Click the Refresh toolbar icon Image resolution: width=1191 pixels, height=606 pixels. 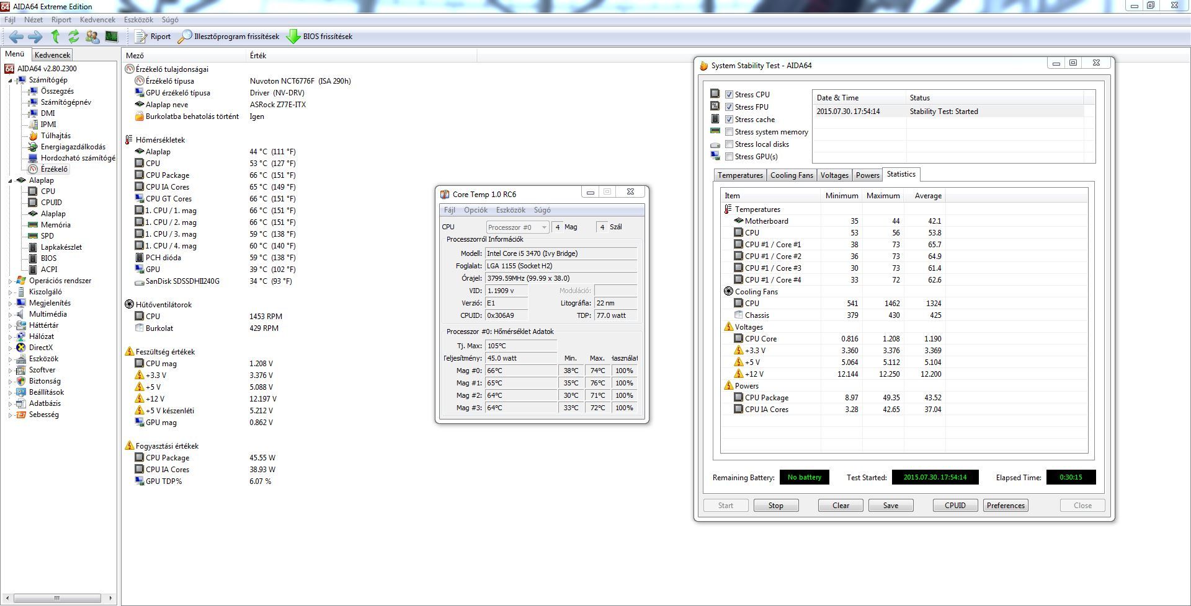(x=74, y=37)
